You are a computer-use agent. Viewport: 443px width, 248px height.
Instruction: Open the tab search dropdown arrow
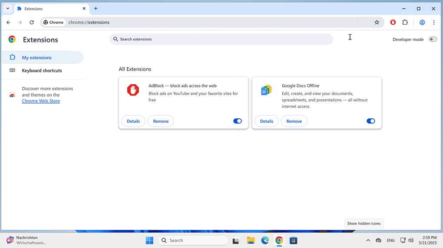pos(8,9)
